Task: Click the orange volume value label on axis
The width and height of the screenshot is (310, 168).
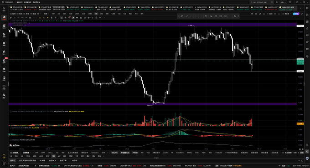Action: point(300,124)
